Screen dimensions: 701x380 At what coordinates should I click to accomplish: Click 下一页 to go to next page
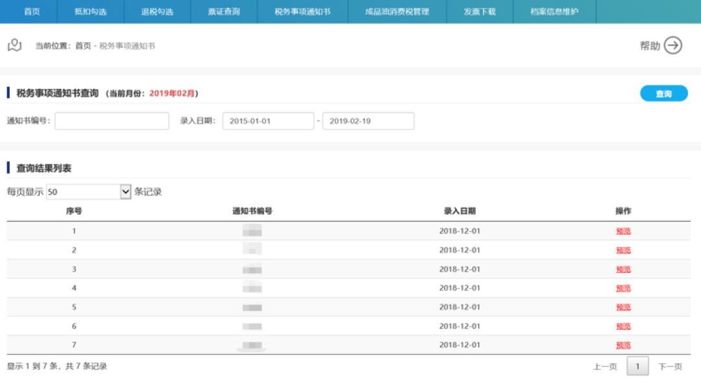tap(670, 366)
